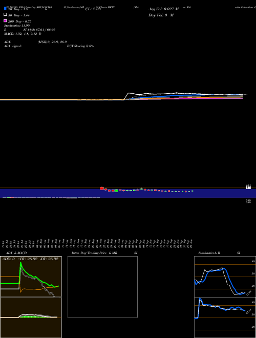
Task: Click the '11.99' stochastics value label
Action: tap(248, 293)
